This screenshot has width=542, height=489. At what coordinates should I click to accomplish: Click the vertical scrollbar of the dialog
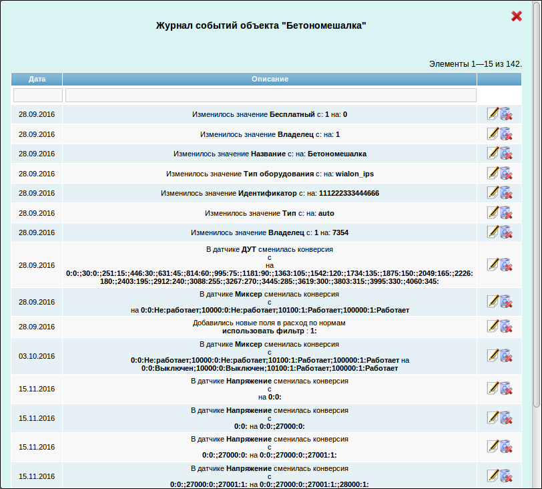(537, 200)
